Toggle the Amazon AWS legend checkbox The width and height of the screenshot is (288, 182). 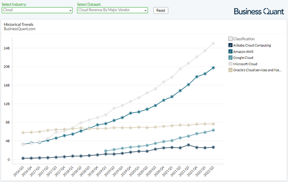click(230, 51)
